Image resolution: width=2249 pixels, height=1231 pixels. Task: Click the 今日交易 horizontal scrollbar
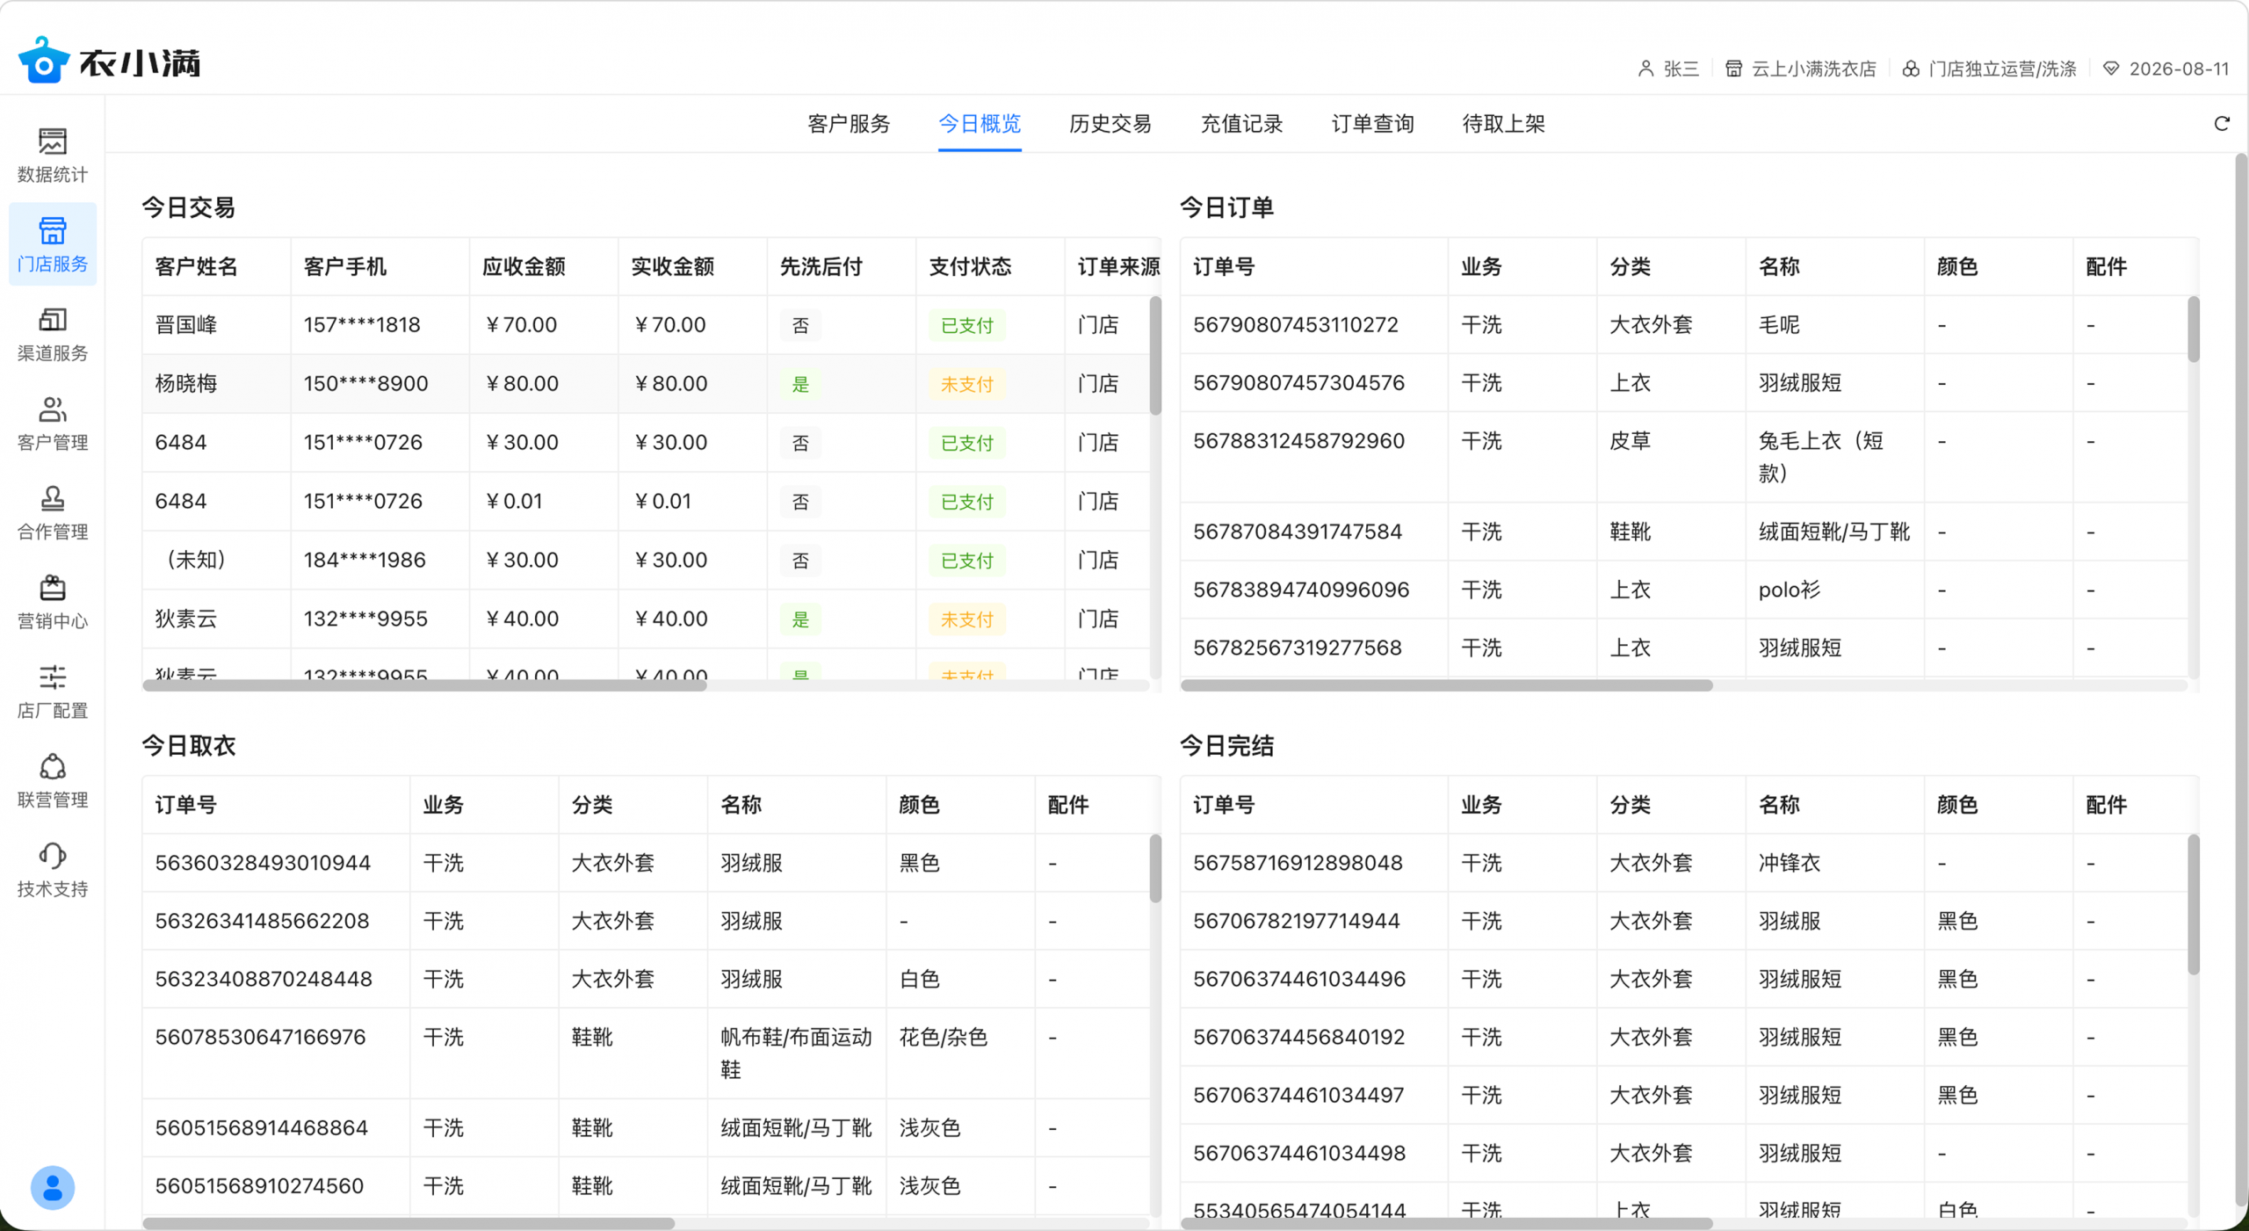point(424,685)
